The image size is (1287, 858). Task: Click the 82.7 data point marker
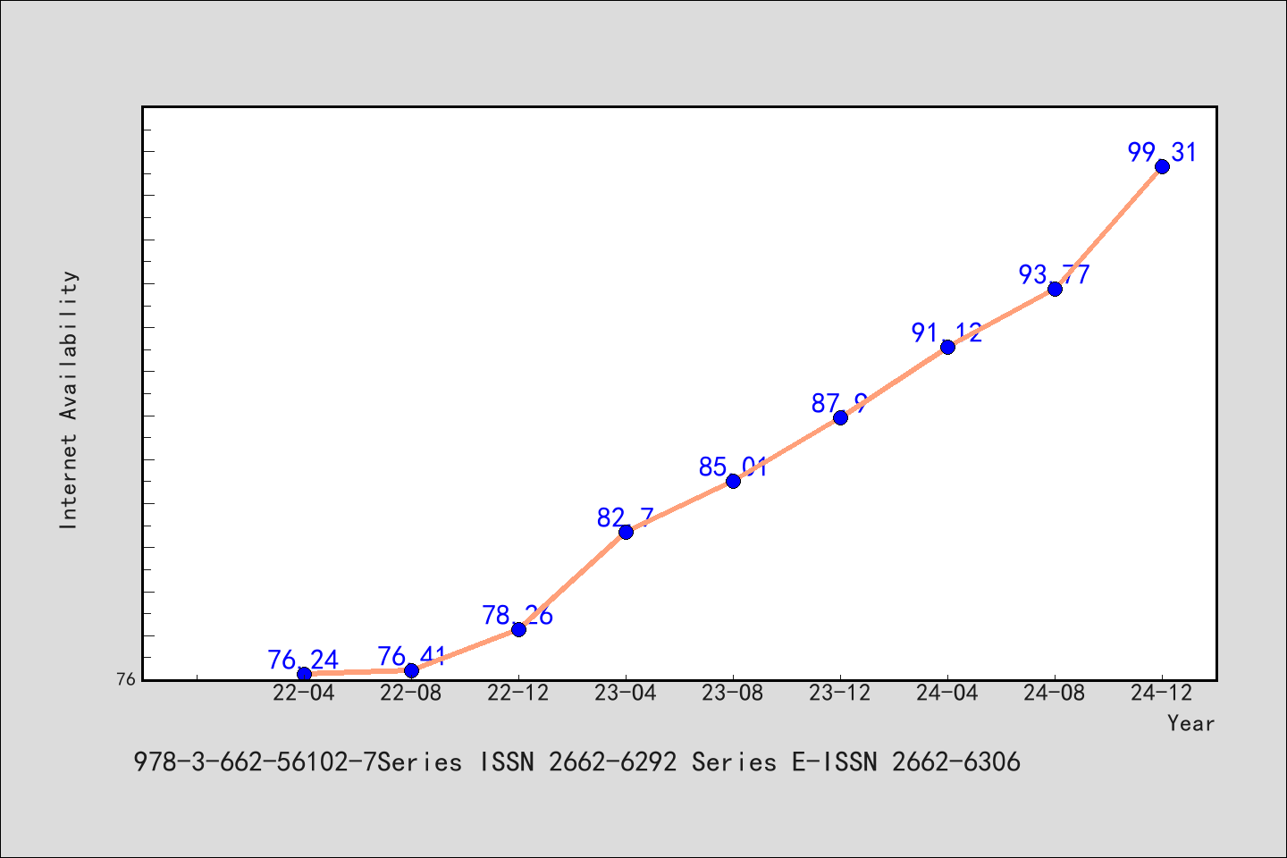click(x=626, y=532)
